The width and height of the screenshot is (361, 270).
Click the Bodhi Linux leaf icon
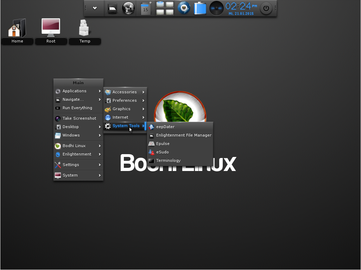click(58, 146)
